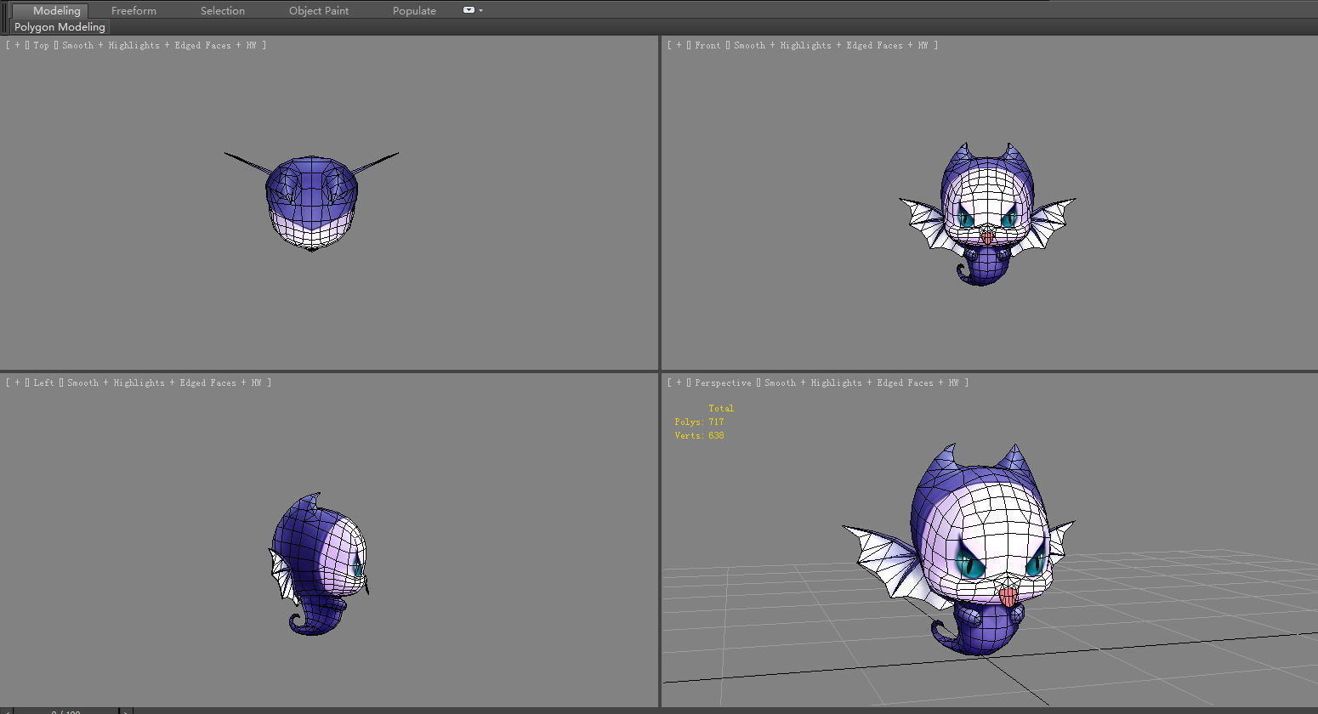Open the Front viewport plus menu
Screen dimensions: 1318x714
679,45
